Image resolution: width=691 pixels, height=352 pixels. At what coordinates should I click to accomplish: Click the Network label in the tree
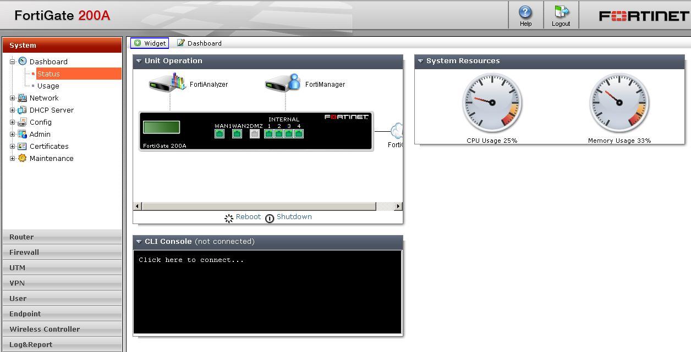coord(44,98)
